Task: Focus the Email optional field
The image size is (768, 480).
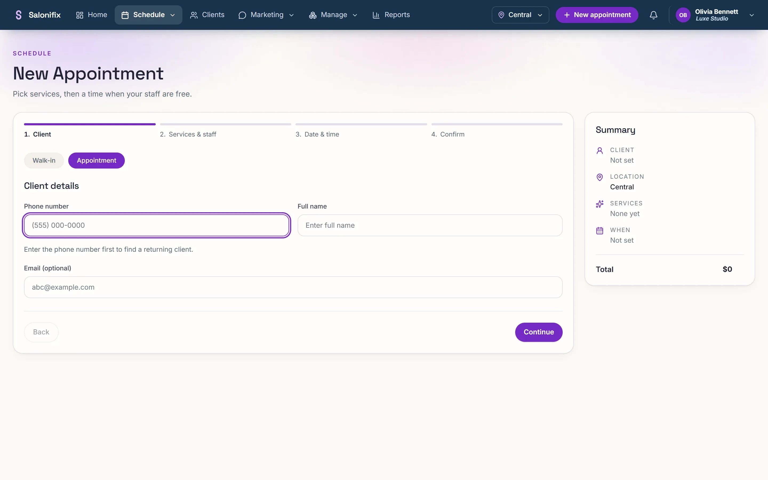Action: click(x=293, y=287)
